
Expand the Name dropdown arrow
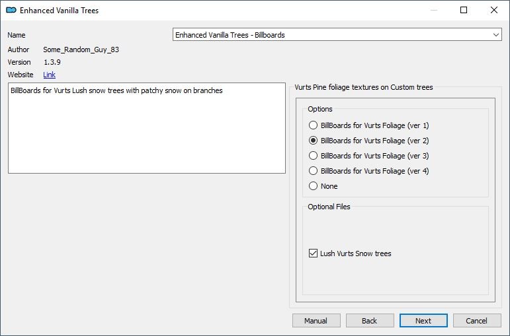pos(495,35)
